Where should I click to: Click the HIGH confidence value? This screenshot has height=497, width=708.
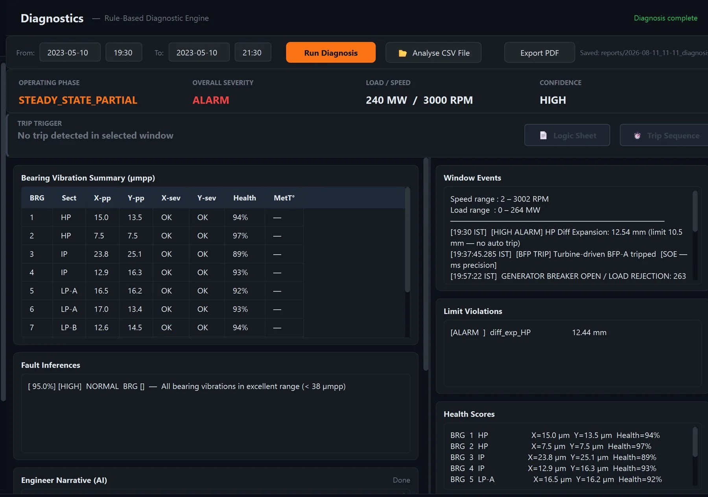click(x=553, y=100)
